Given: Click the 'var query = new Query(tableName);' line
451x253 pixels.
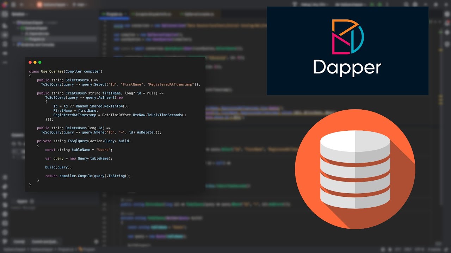Looking at the screenshot, I should (79, 158).
